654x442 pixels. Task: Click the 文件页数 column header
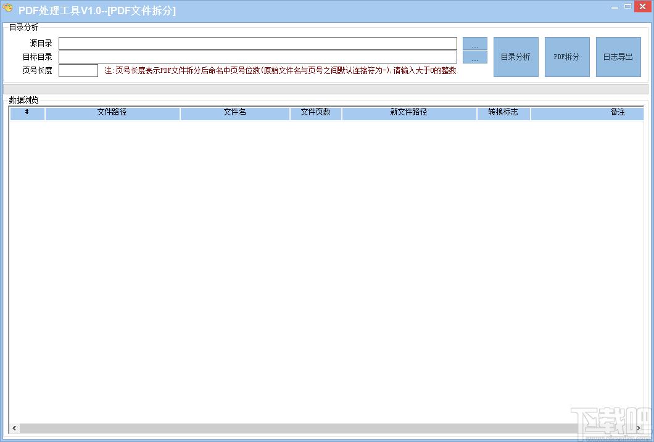pyautogui.click(x=316, y=113)
